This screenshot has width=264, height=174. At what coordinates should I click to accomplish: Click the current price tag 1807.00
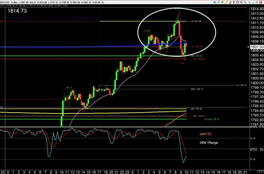coord(257,47)
